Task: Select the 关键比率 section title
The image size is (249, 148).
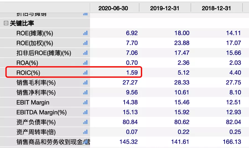Action: tap(22, 23)
